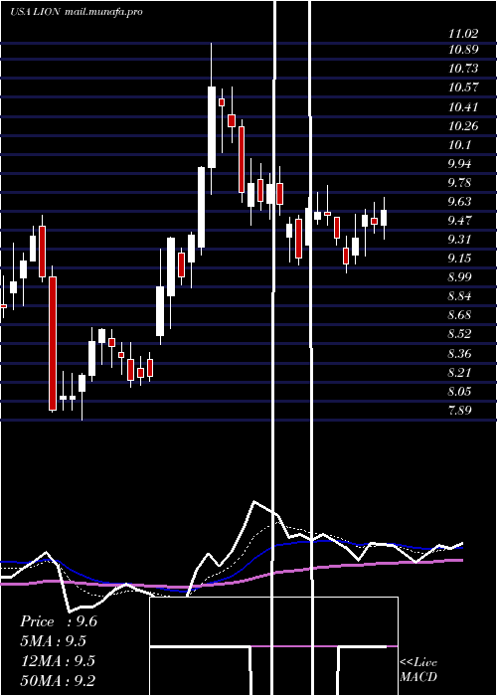Click the 'Price : 9.6' readout
Image resolution: width=497 pixels, height=696 pixels.
59,621
